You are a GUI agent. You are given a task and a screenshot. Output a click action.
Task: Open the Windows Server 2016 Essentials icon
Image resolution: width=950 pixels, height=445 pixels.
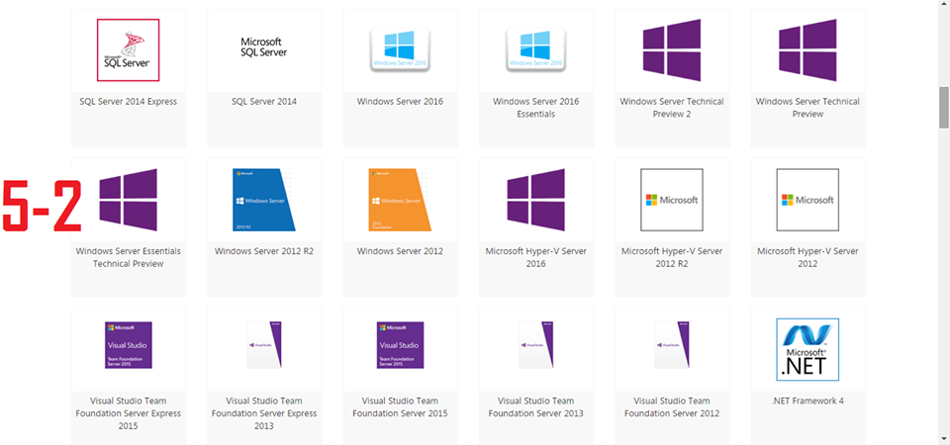[535, 49]
